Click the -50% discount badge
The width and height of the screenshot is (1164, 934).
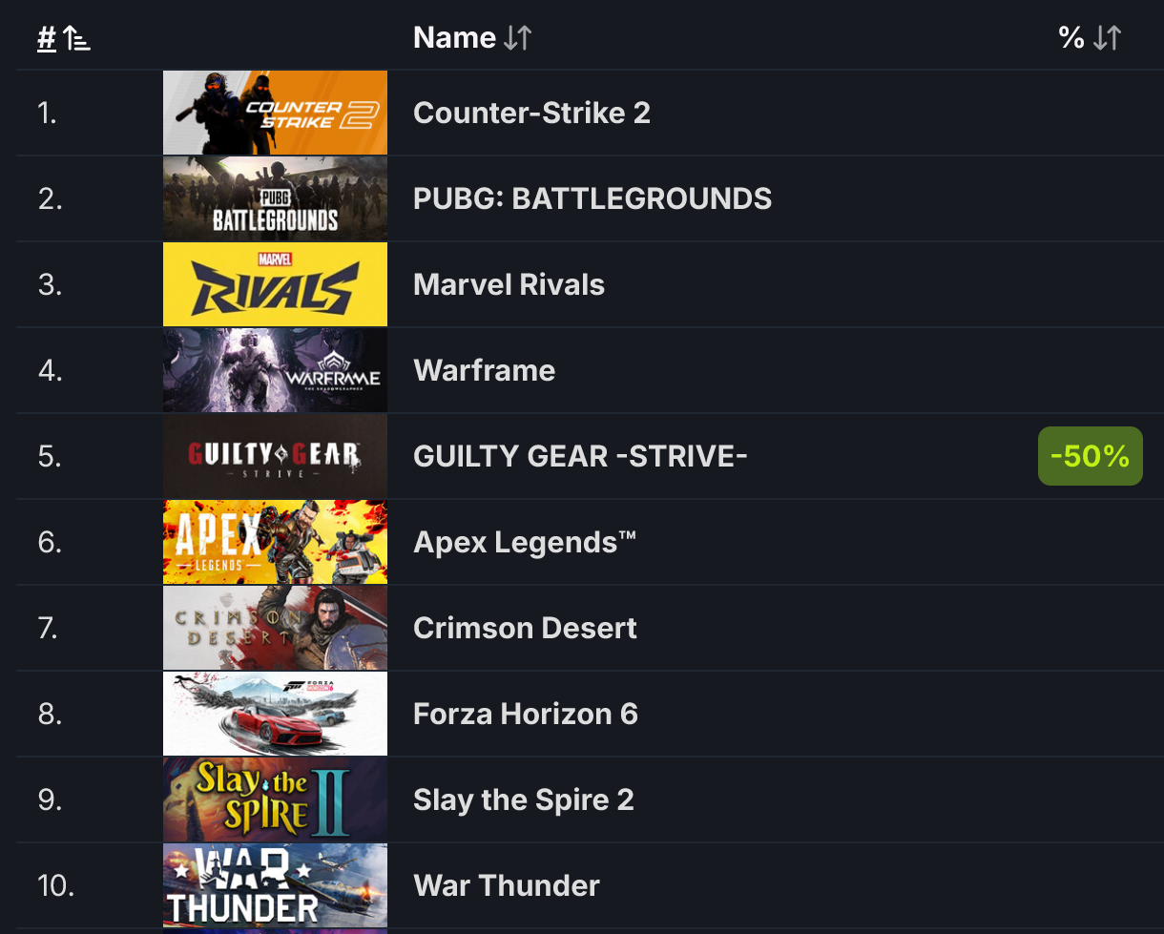[1091, 456]
